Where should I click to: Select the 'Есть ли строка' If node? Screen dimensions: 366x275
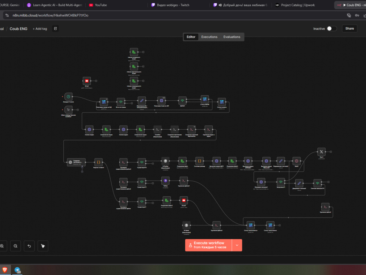click(x=121, y=102)
